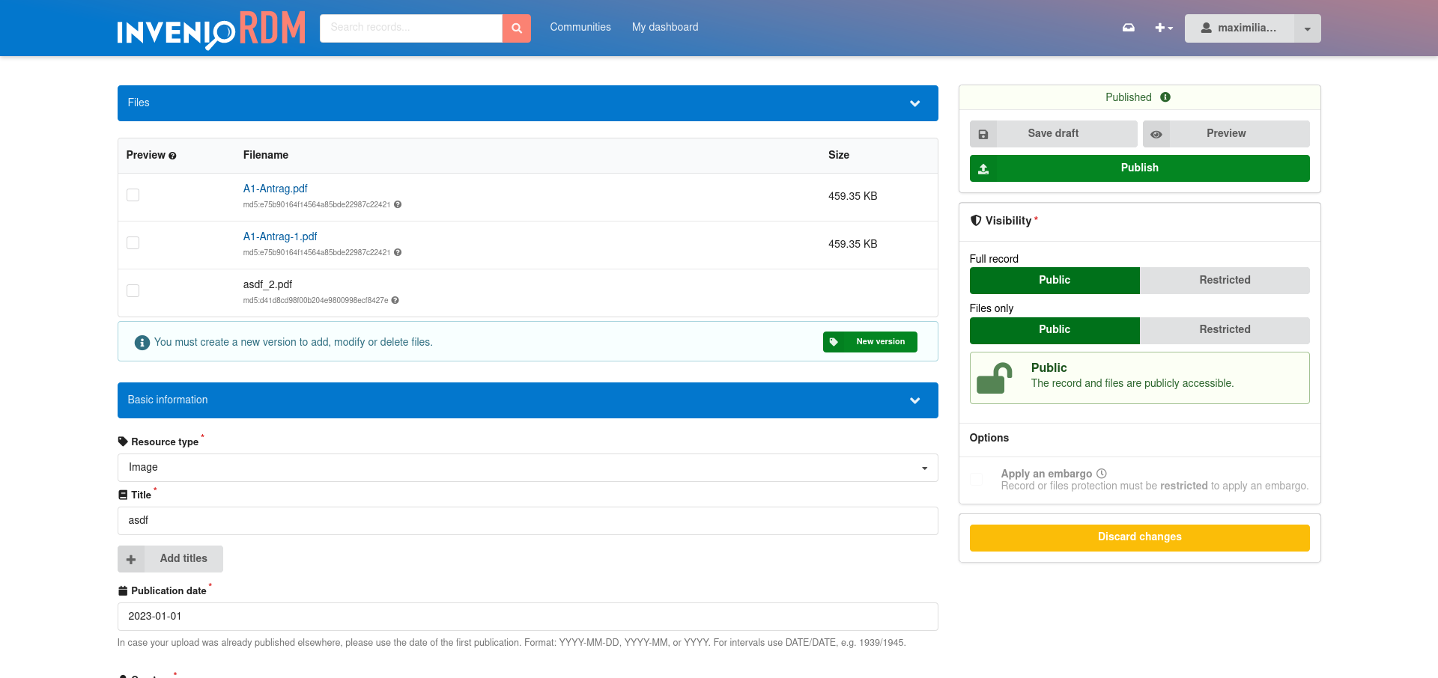Enable the Apply an embargo checkbox
The height and width of the screenshot is (678, 1438).
pyautogui.click(x=975, y=479)
